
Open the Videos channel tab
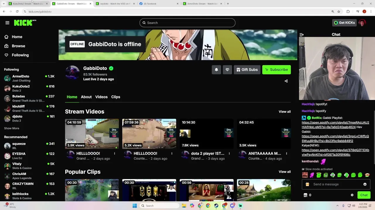(x=101, y=97)
